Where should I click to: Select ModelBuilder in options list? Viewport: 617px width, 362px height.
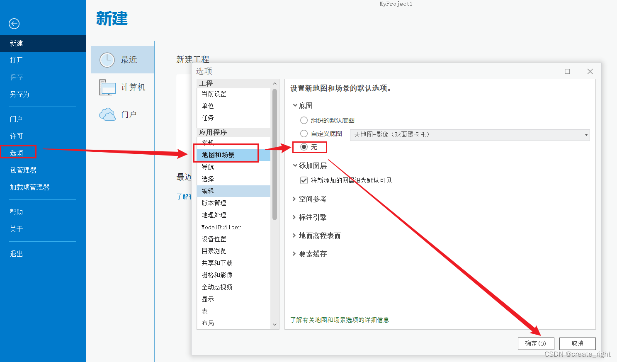click(x=234, y=227)
